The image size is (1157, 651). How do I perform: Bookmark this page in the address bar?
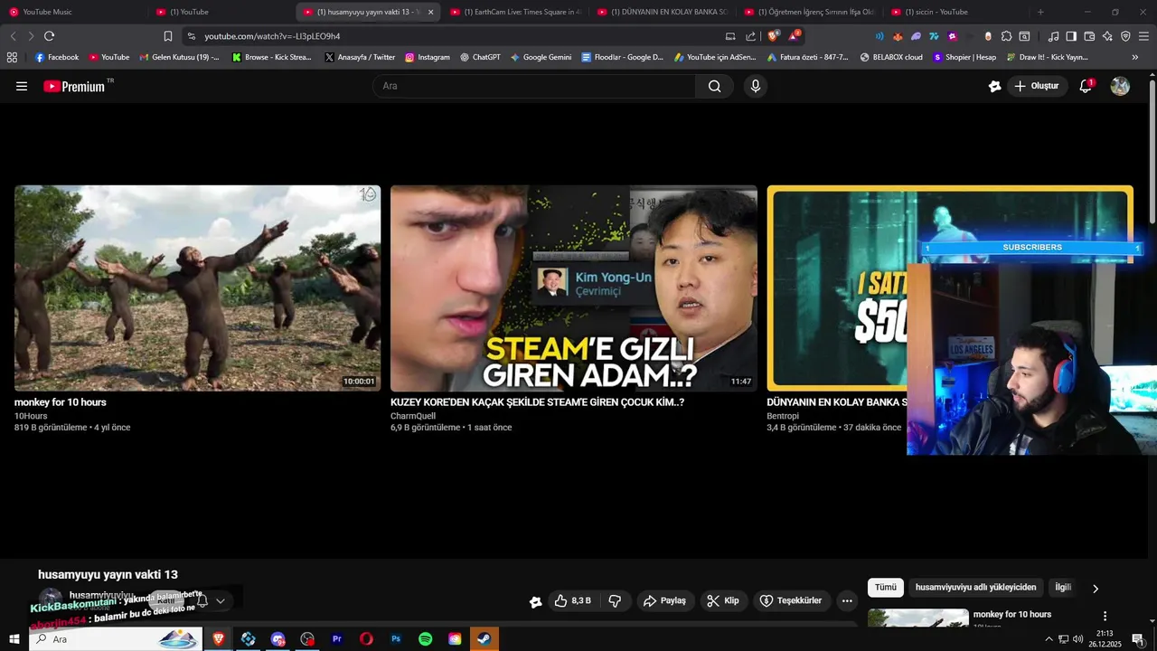[168, 36]
